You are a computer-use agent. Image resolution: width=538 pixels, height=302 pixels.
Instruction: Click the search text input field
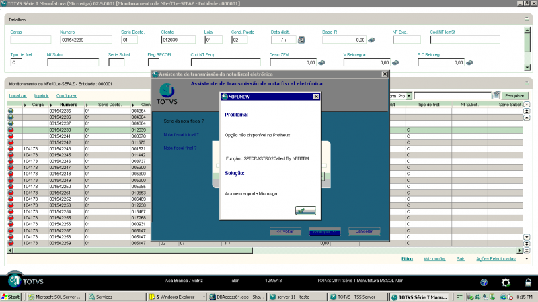pos(452,96)
